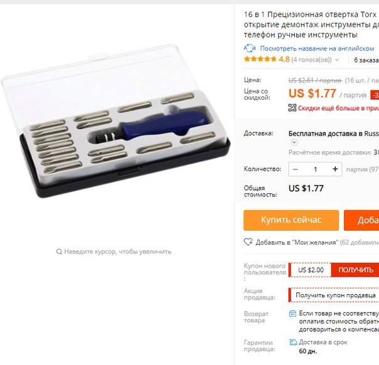Click the heart wishlist icon
Screen dimensions: 379x365
coord(248,242)
